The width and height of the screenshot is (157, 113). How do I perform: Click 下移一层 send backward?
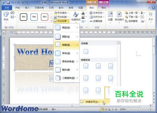132,17
